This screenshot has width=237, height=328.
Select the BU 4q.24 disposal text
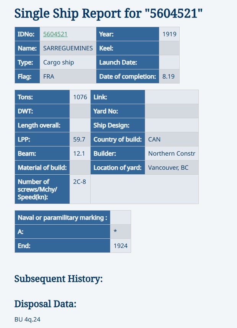pyautogui.click(x=28, y=319)
